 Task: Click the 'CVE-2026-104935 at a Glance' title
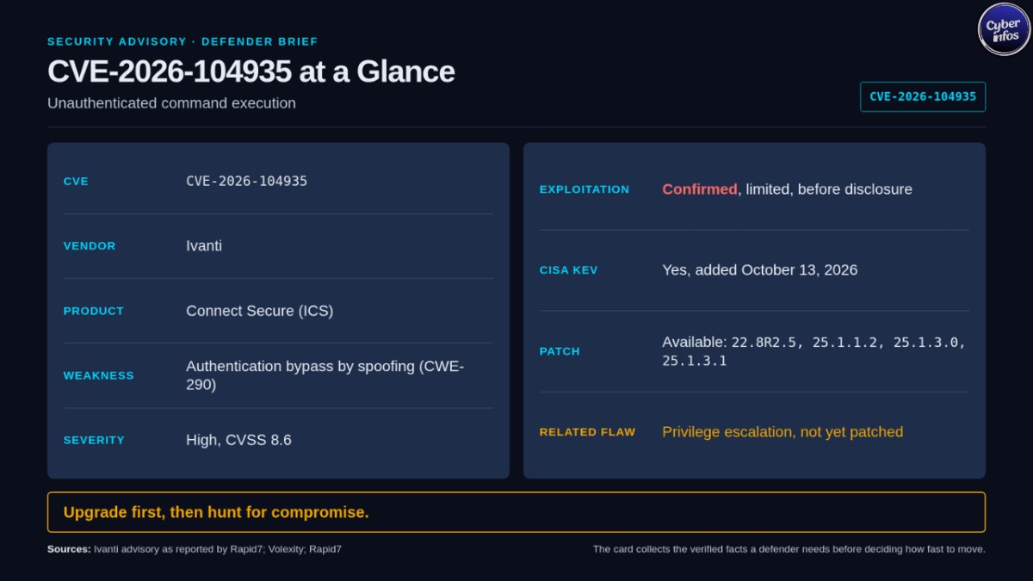(x=251, y=71)
